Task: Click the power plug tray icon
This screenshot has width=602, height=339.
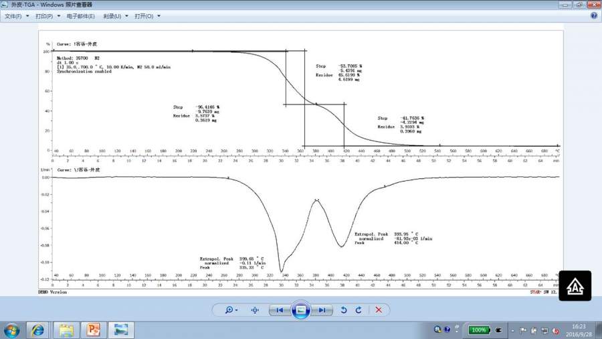Action: coord(499,330)
